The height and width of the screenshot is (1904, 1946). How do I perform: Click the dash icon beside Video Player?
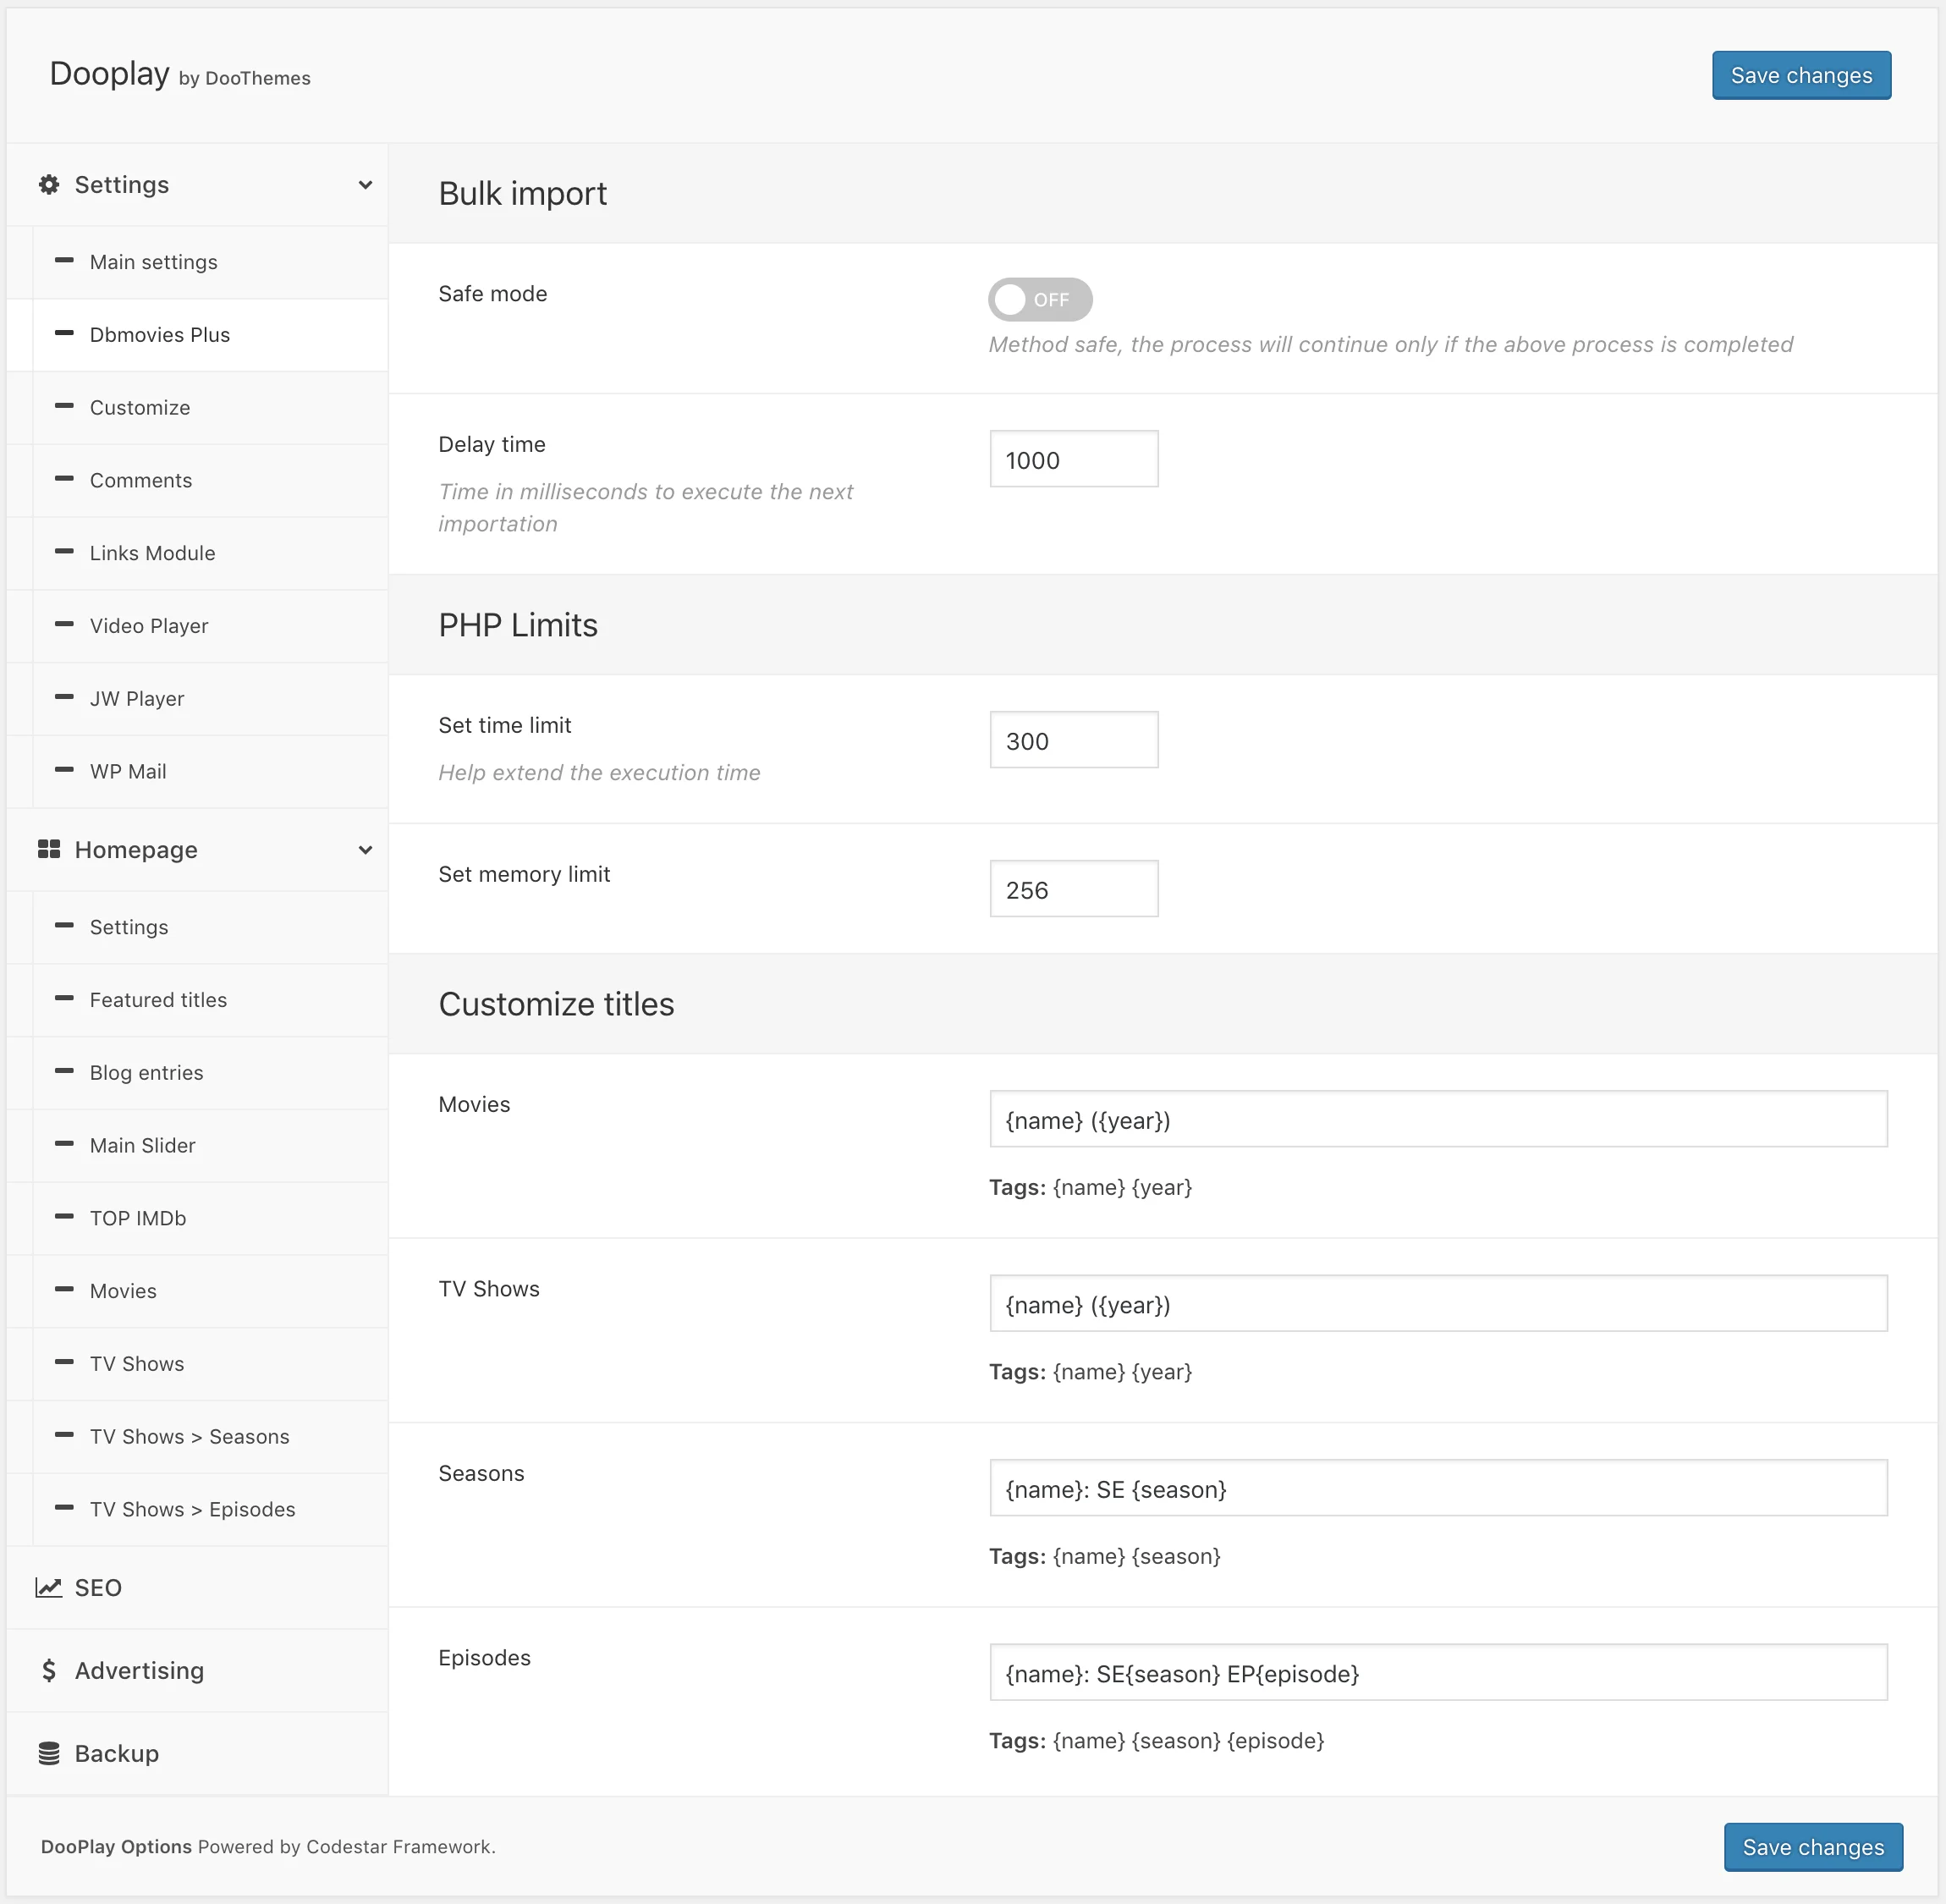pos(64,625)
